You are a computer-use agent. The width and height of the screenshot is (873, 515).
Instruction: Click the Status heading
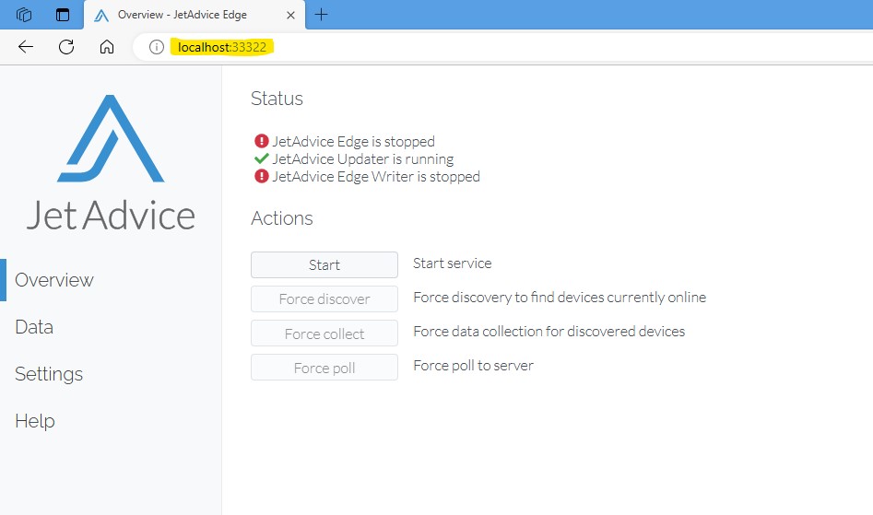(x=277, y=99)
